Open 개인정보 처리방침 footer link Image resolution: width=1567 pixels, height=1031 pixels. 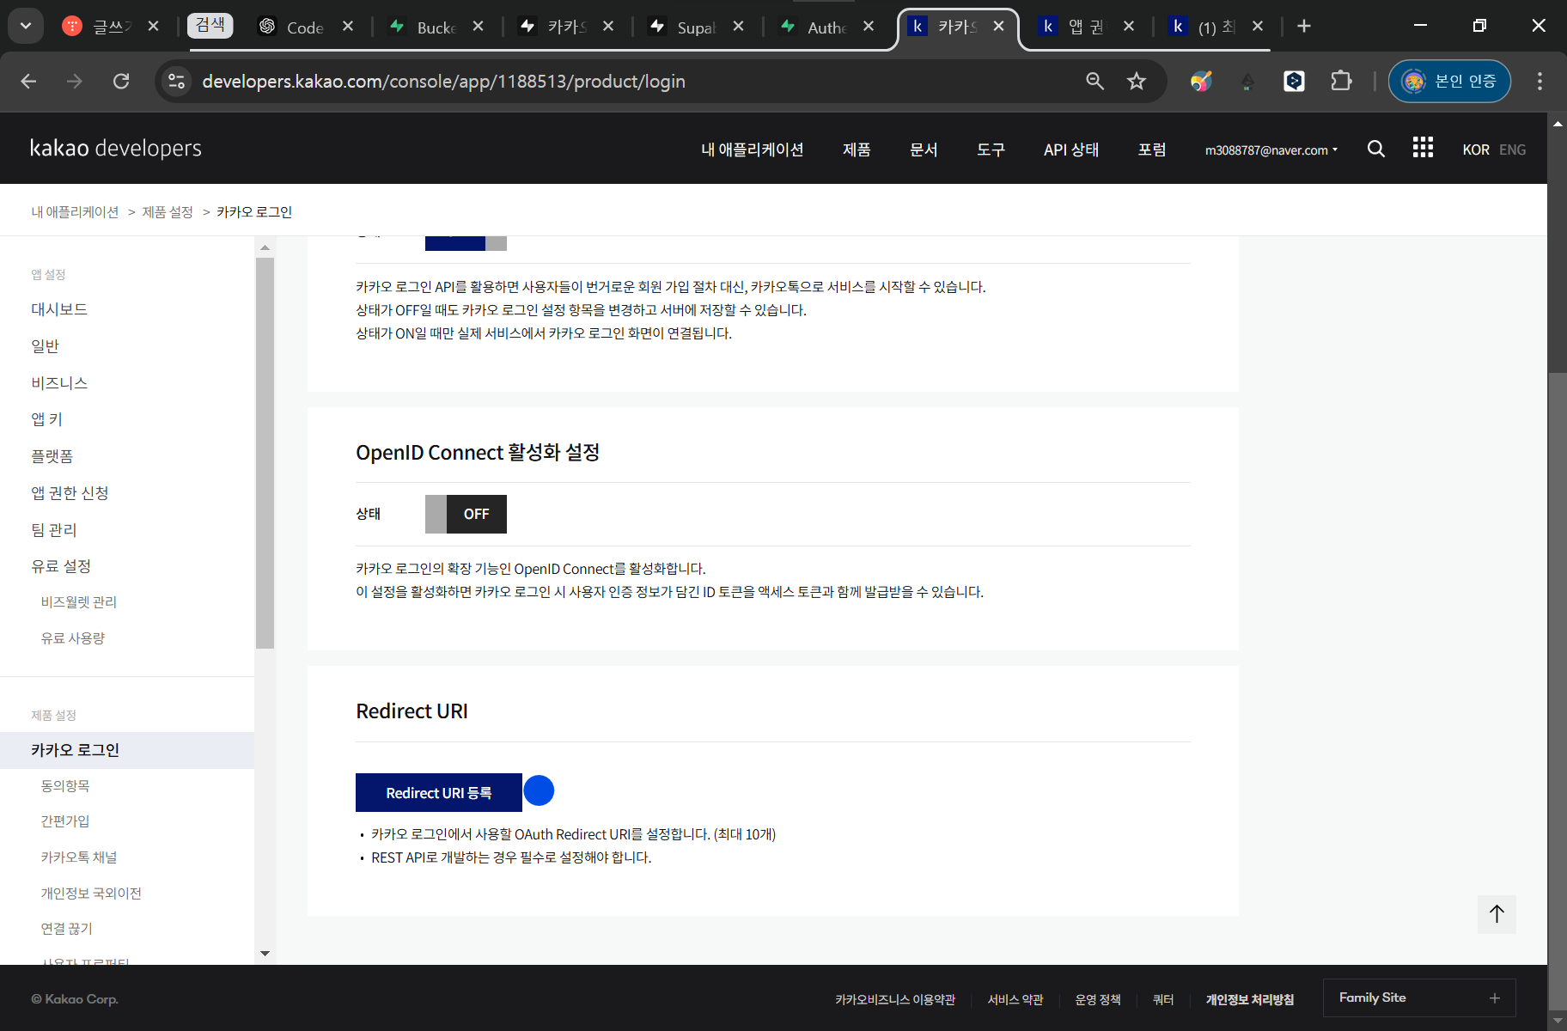pyautogui.click(x=1250, y=999)
